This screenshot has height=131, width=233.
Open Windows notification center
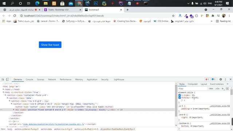(227, 3)
